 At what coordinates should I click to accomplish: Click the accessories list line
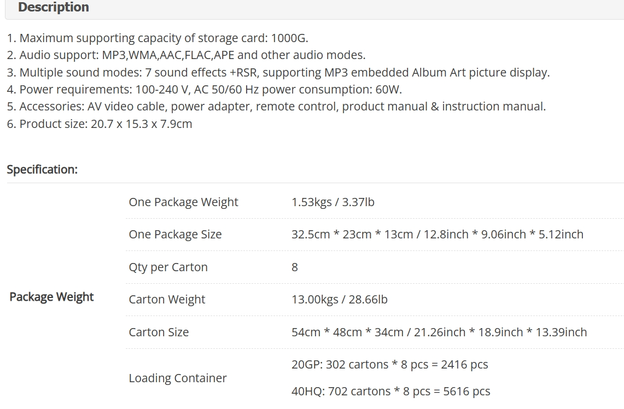pyautogui.click(x=276, y=107)
